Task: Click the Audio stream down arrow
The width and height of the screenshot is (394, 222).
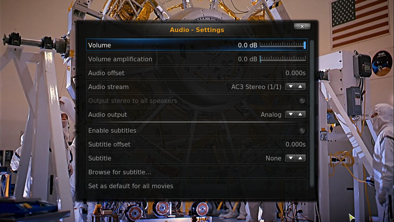Action: [290, 87]
